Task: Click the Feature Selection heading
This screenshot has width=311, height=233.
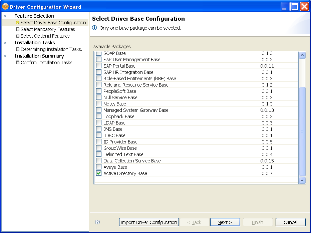Action: tap(34, 16)
